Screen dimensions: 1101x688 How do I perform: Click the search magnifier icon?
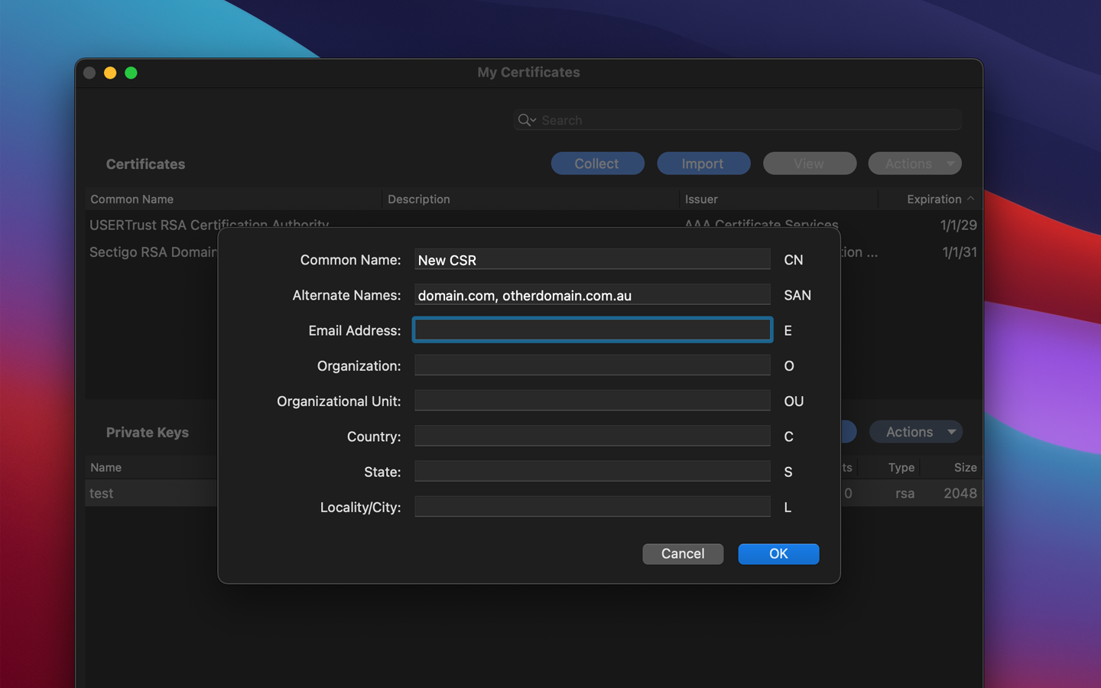pyautogui.click(x=523, y=120)
